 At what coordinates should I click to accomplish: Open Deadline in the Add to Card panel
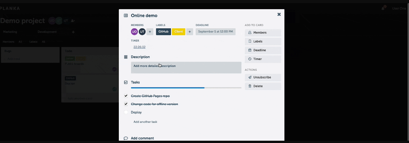(x=263, y=50)
